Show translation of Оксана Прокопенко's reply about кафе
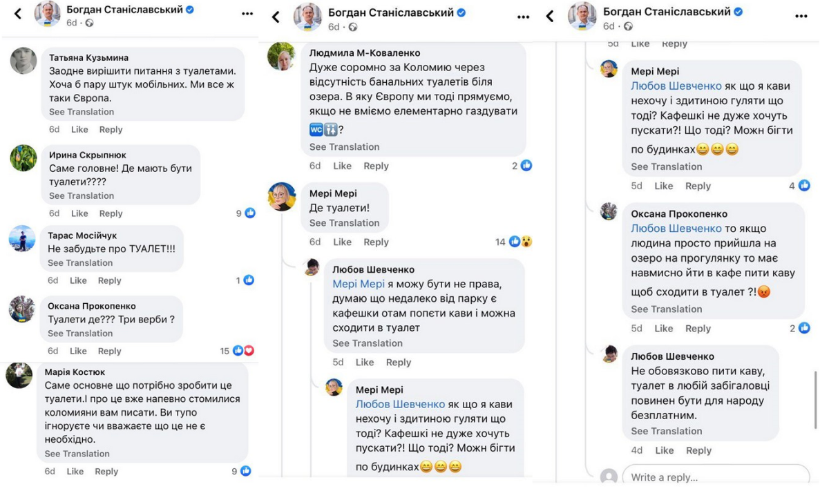Viewport: 829px width, 491px height. (666, 309)
